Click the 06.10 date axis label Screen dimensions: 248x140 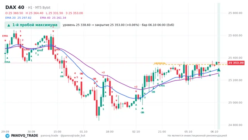214,131
